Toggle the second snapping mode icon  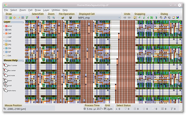(139, 18)
